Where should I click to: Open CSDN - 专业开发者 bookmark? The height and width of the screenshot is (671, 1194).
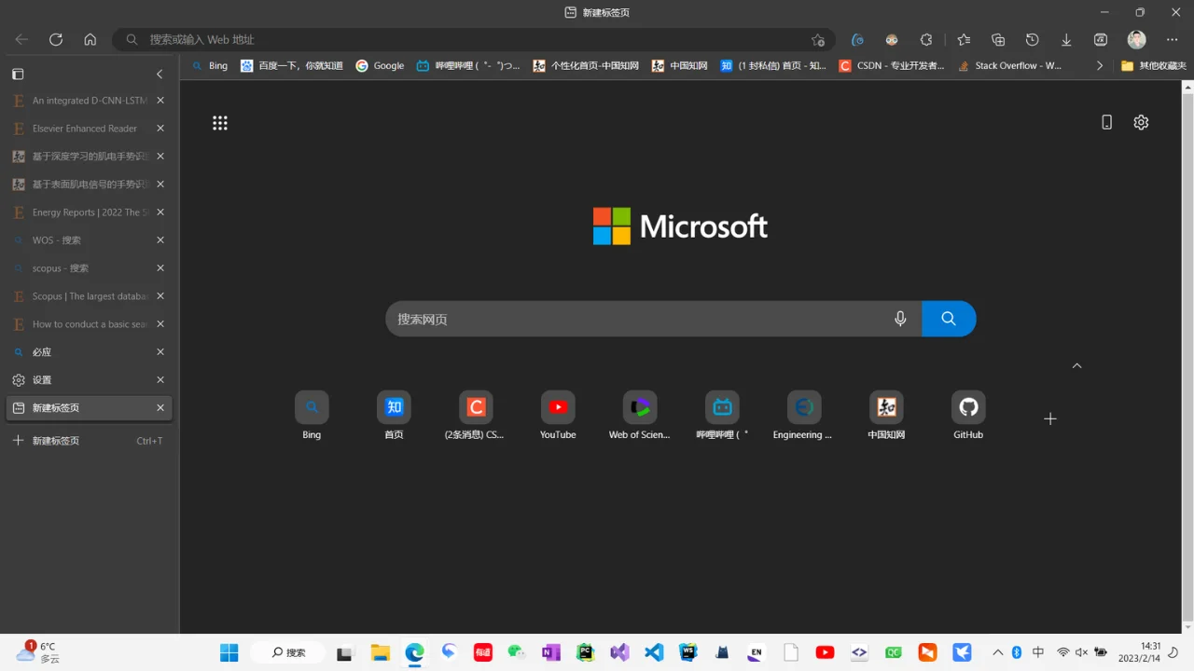[892, 66]
